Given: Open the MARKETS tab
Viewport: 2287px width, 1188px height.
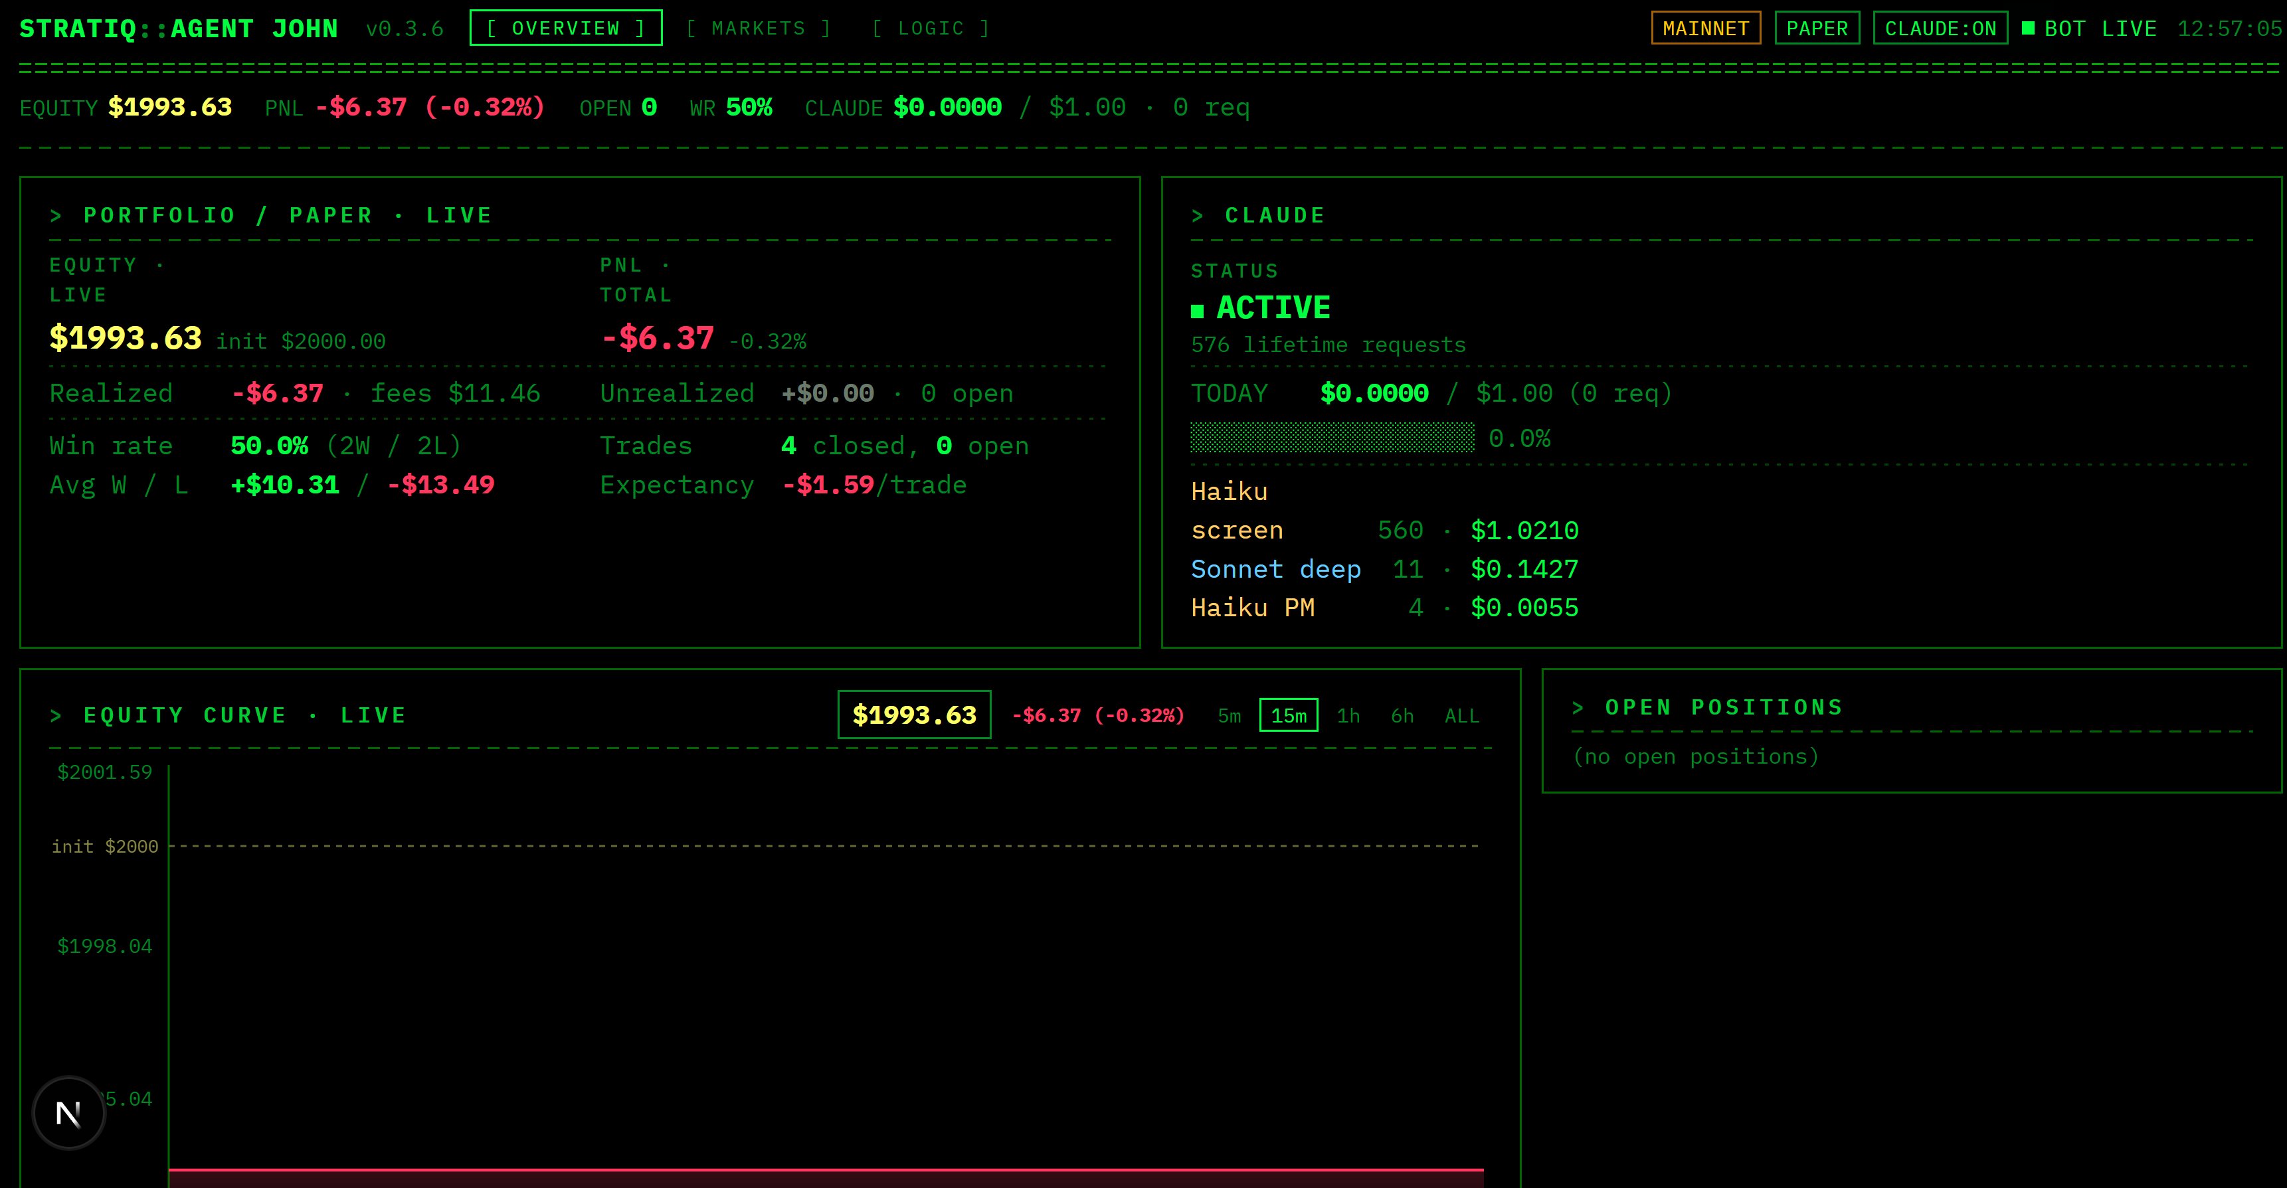Looking at the screenshot, I should coord(758,29).
